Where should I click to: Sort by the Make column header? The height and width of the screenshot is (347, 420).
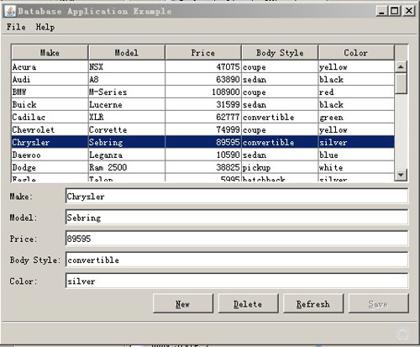point(50,52)
